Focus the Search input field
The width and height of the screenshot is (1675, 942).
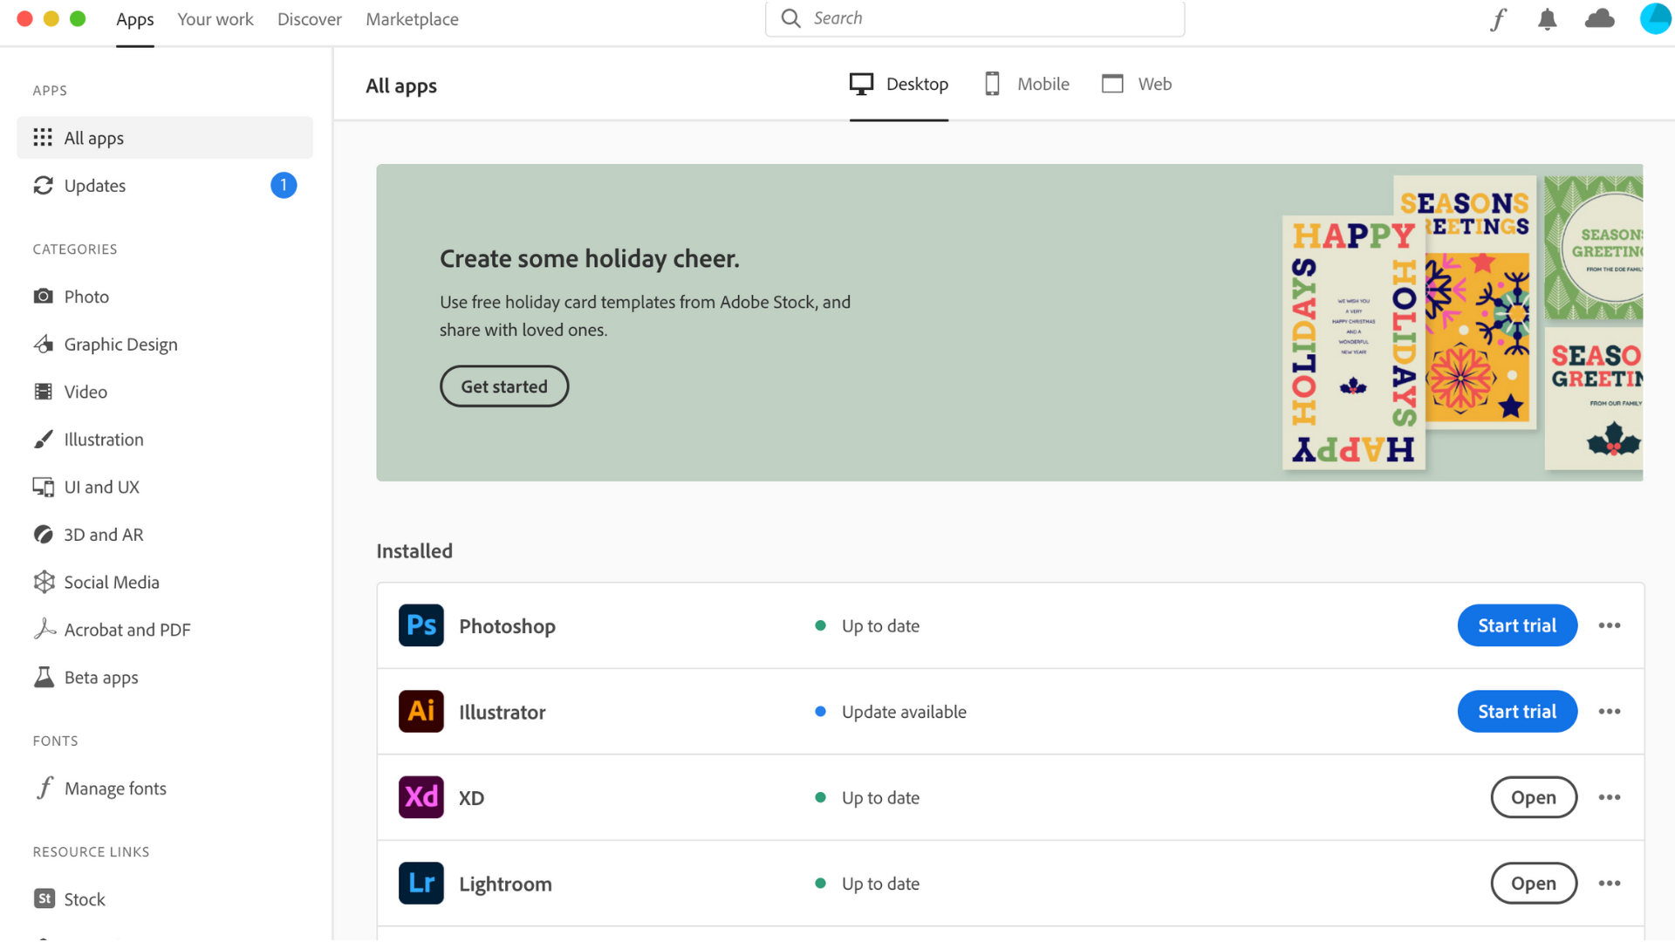click(974, 18)
